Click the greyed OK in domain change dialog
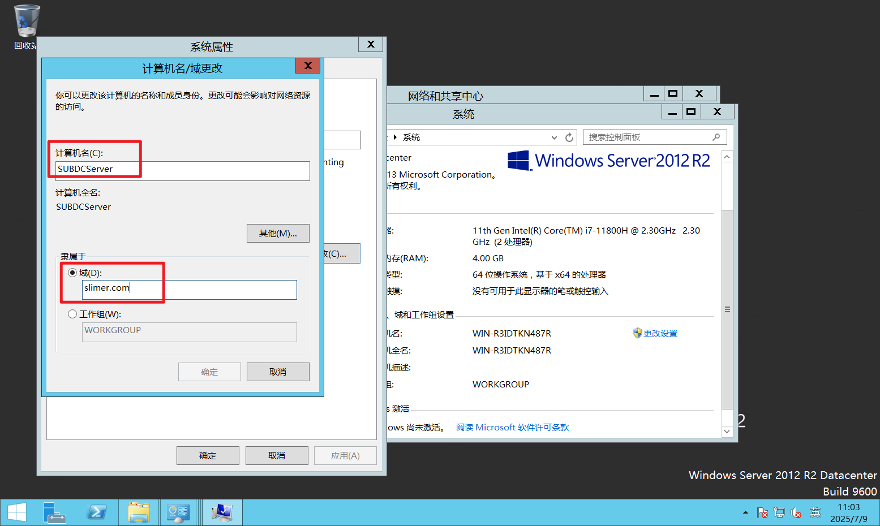880x526 pixels. click(x=209, y=372)
